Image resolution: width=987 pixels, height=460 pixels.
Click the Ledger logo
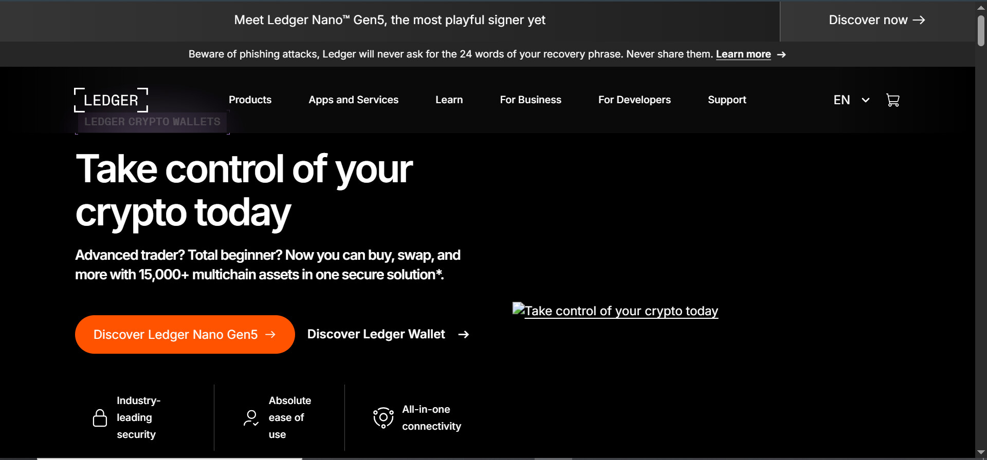pos(111,100)
